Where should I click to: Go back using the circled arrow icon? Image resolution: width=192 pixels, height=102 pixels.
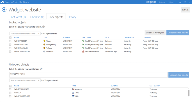point(4,9)
